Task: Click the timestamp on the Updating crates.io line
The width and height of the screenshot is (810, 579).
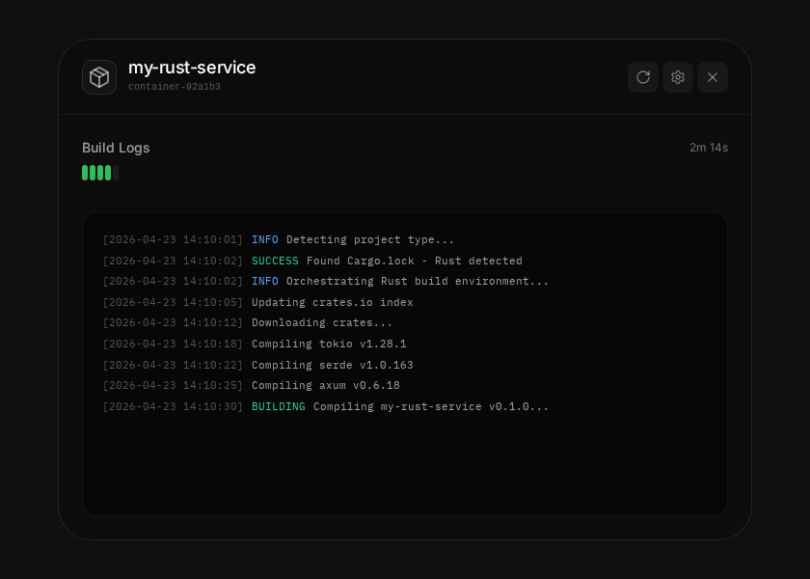Action: point(173,302)
